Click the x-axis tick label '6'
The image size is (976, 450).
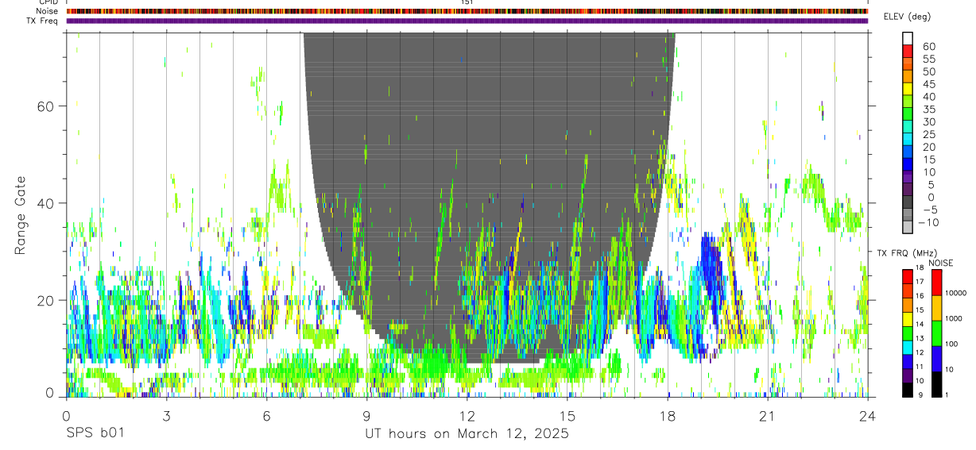coord(266,417)
